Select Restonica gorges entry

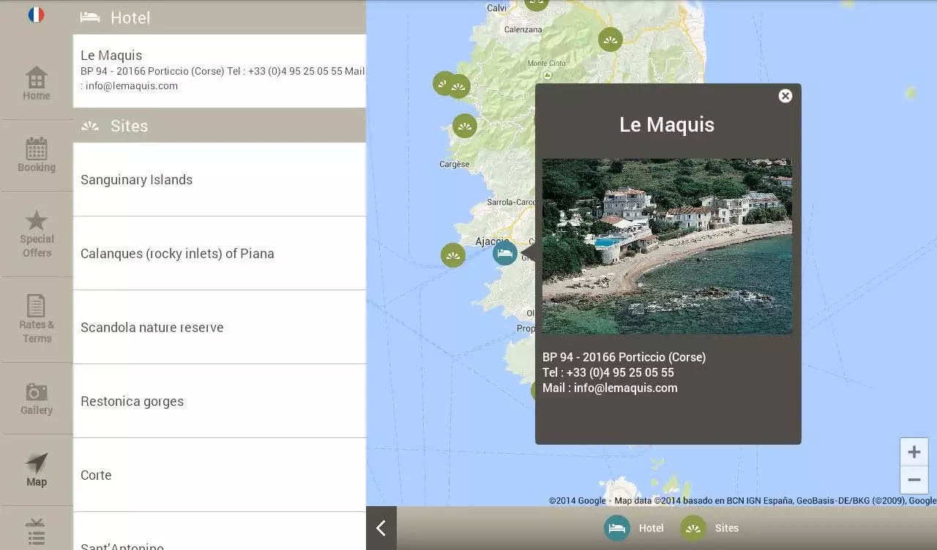(x=220, y=402)
